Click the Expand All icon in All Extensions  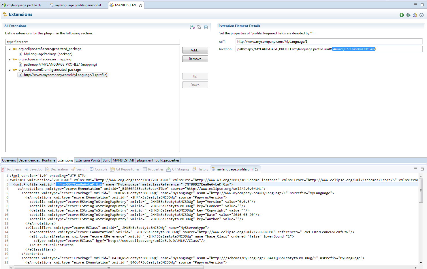(x=199, y=27)
